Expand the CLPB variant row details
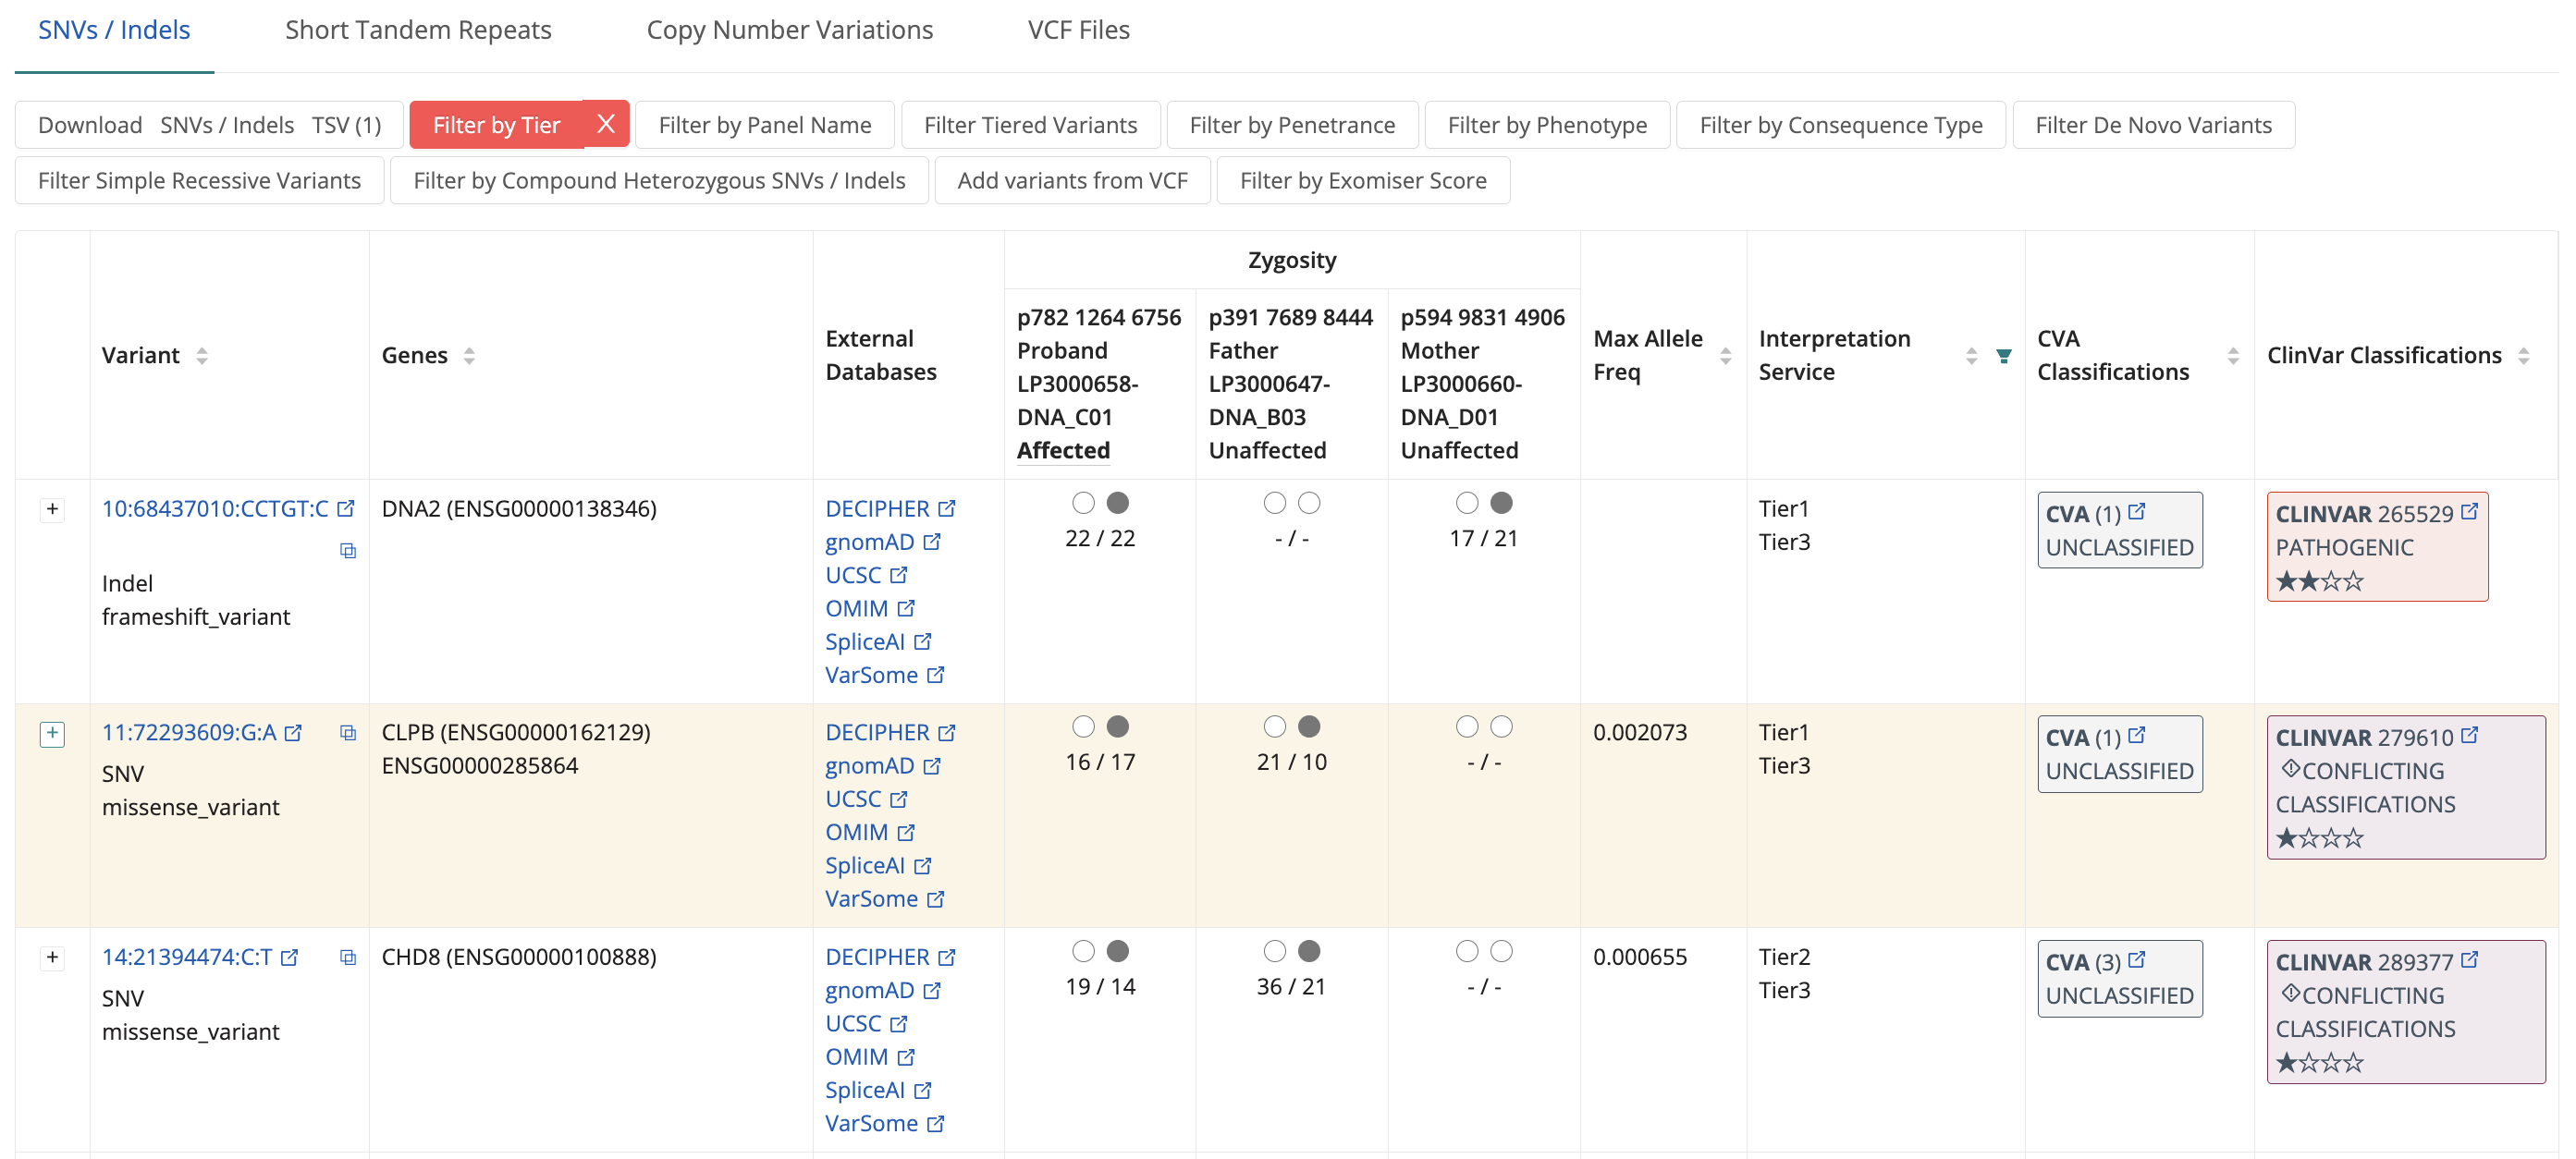The height and width of the screenshot is (1159, 2576). tap(53, 733)
